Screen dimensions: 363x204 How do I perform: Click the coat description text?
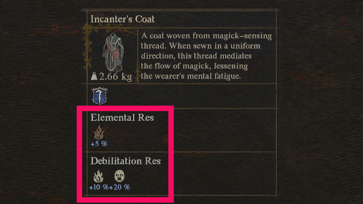[206, 56]
